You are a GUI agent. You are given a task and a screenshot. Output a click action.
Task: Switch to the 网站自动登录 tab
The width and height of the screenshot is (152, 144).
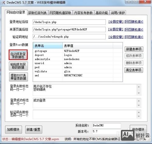(16, 12)
